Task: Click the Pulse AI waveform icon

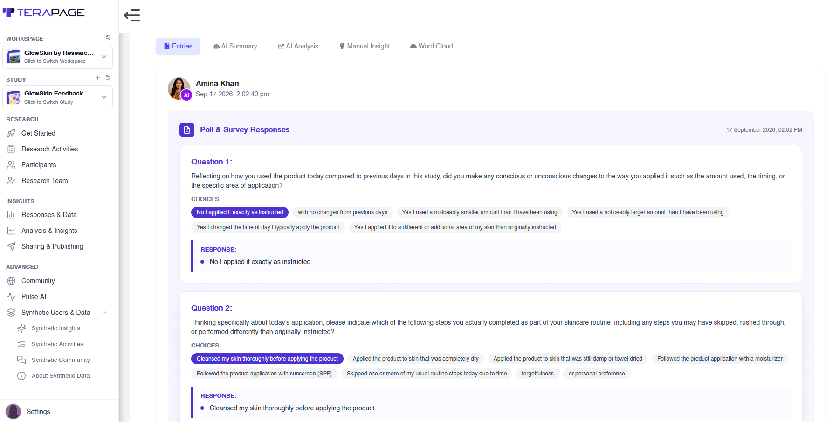Action: (11, 297)
